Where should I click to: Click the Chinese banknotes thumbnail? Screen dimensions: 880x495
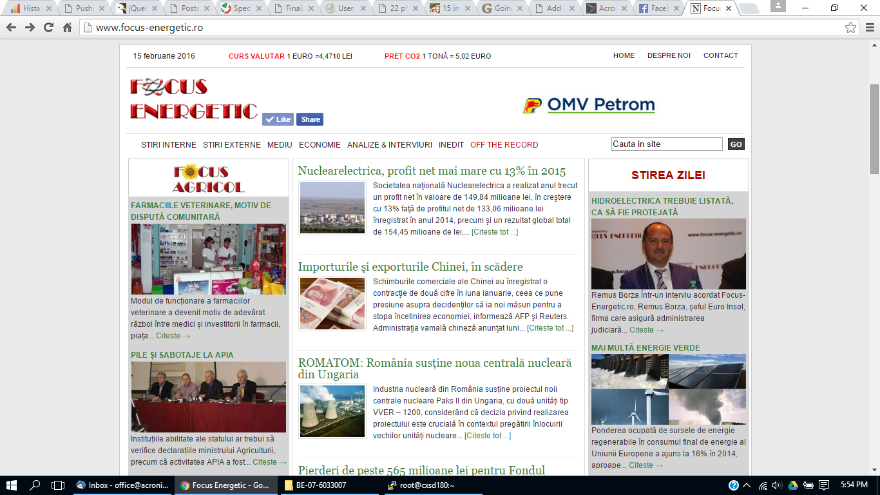pyautogui.click(x=332, y=304)
